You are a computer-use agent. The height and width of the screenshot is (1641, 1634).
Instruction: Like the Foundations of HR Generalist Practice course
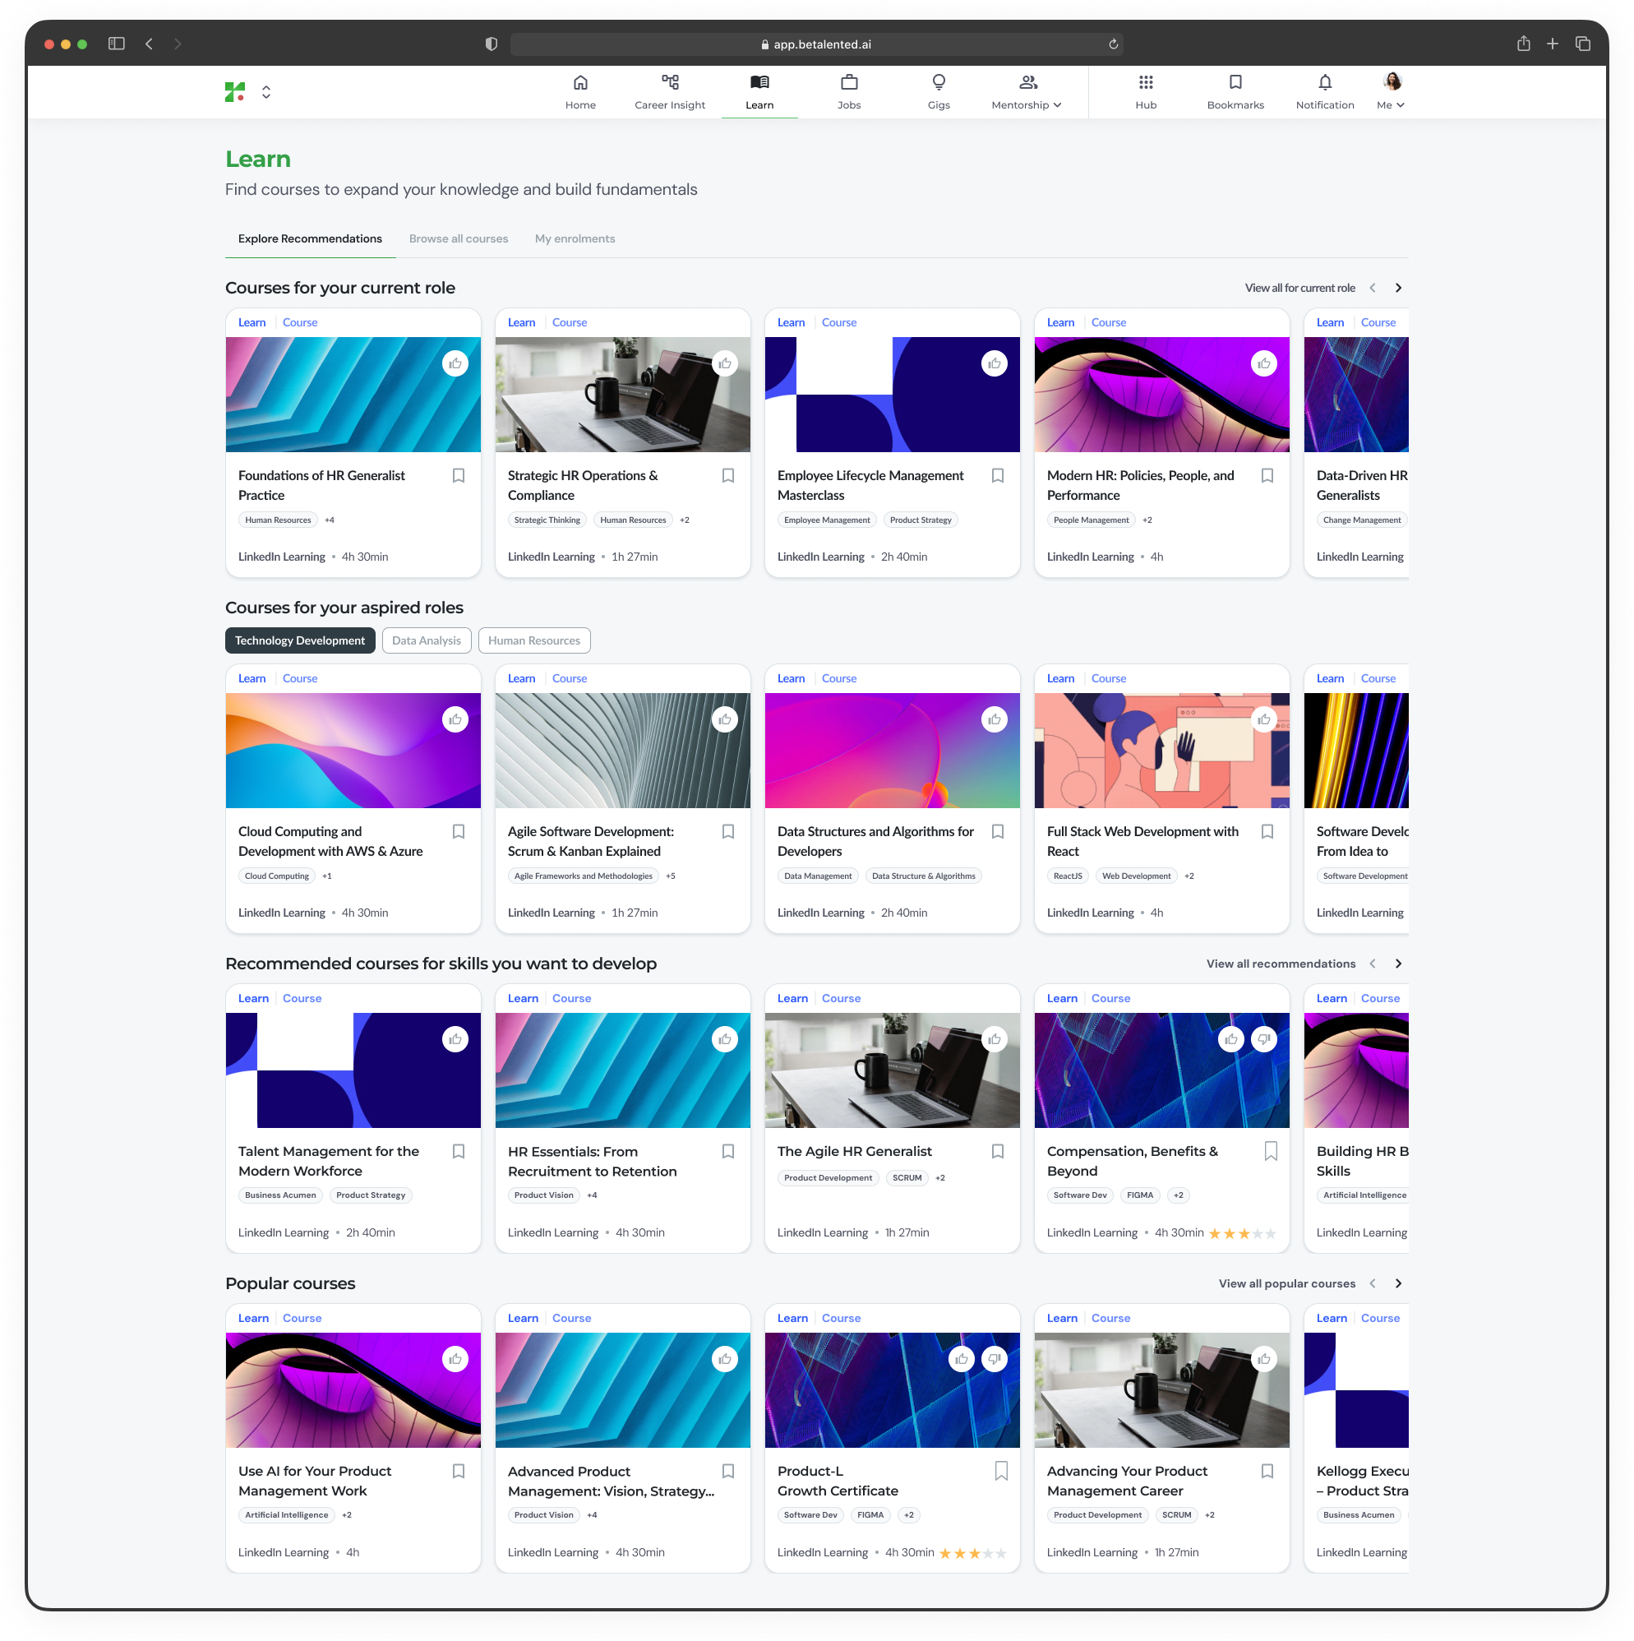[x=455, y=363]
